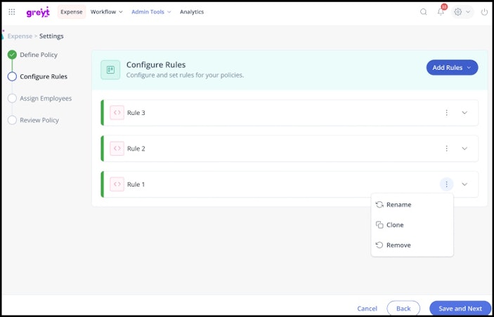The image size is (494, 317).
Task: Click the Rule 3 title text
Action: (136, 113)
